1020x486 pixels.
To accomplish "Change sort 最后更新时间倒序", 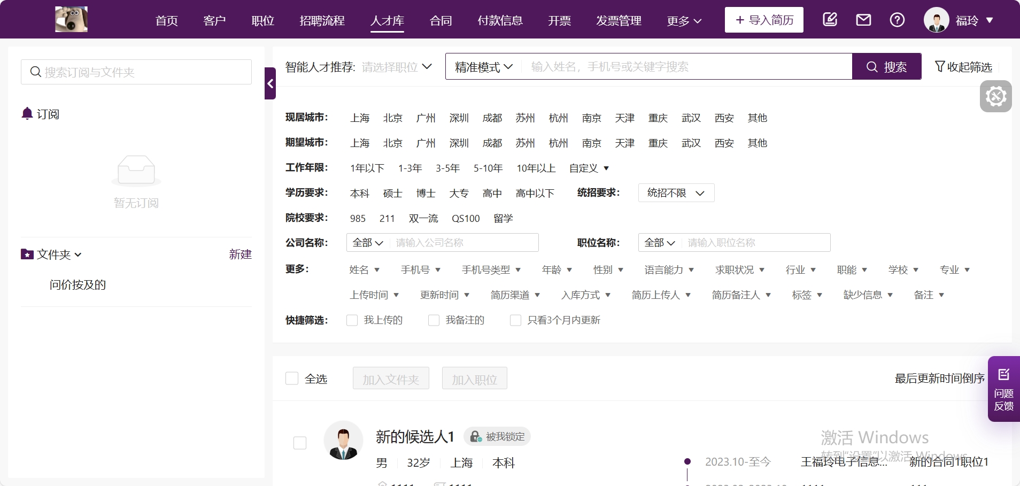I will pyautogui.click(x=939, y=379).
